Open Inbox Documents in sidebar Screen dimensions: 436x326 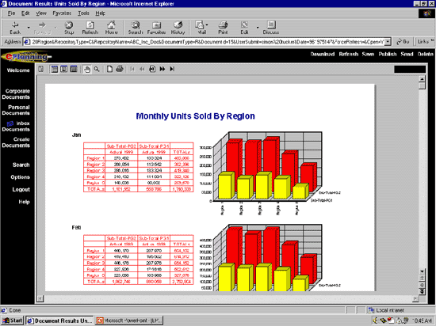16,127
